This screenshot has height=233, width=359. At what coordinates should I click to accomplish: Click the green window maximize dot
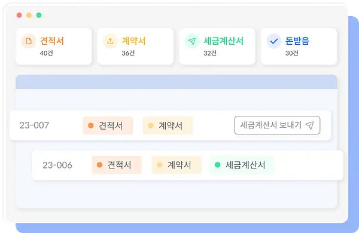39,15
